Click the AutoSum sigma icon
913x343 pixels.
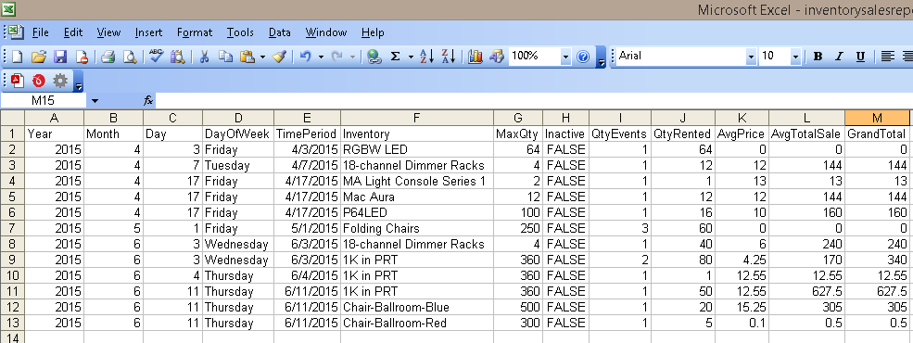click(x=396, y=57)
